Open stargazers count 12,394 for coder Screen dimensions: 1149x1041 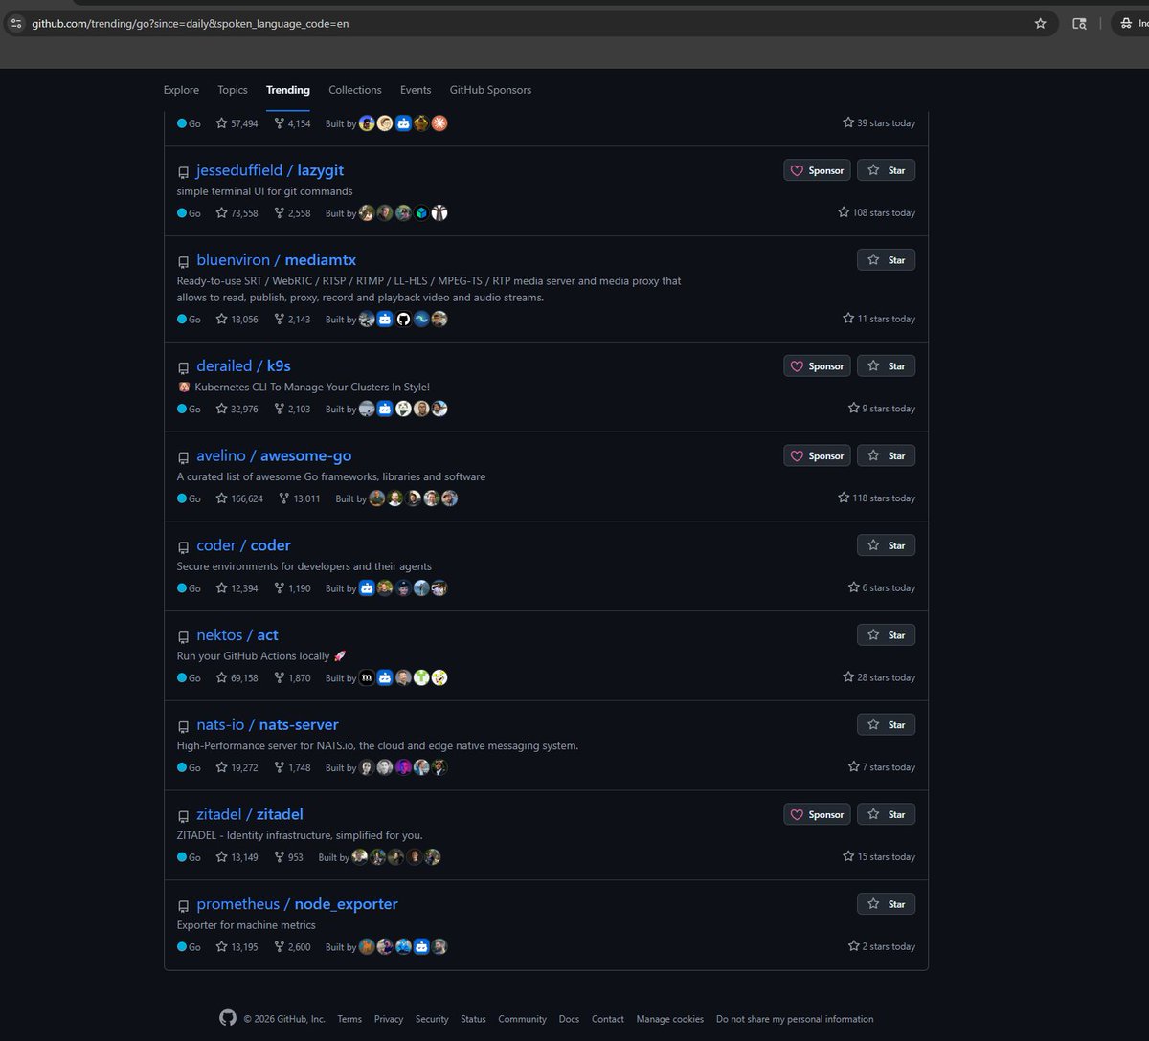coord(237,588)
